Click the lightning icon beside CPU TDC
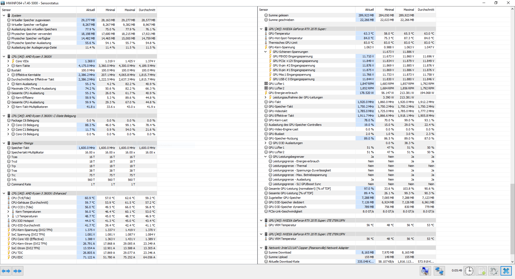Screen dimensions: 515x279 pos(9,253)
